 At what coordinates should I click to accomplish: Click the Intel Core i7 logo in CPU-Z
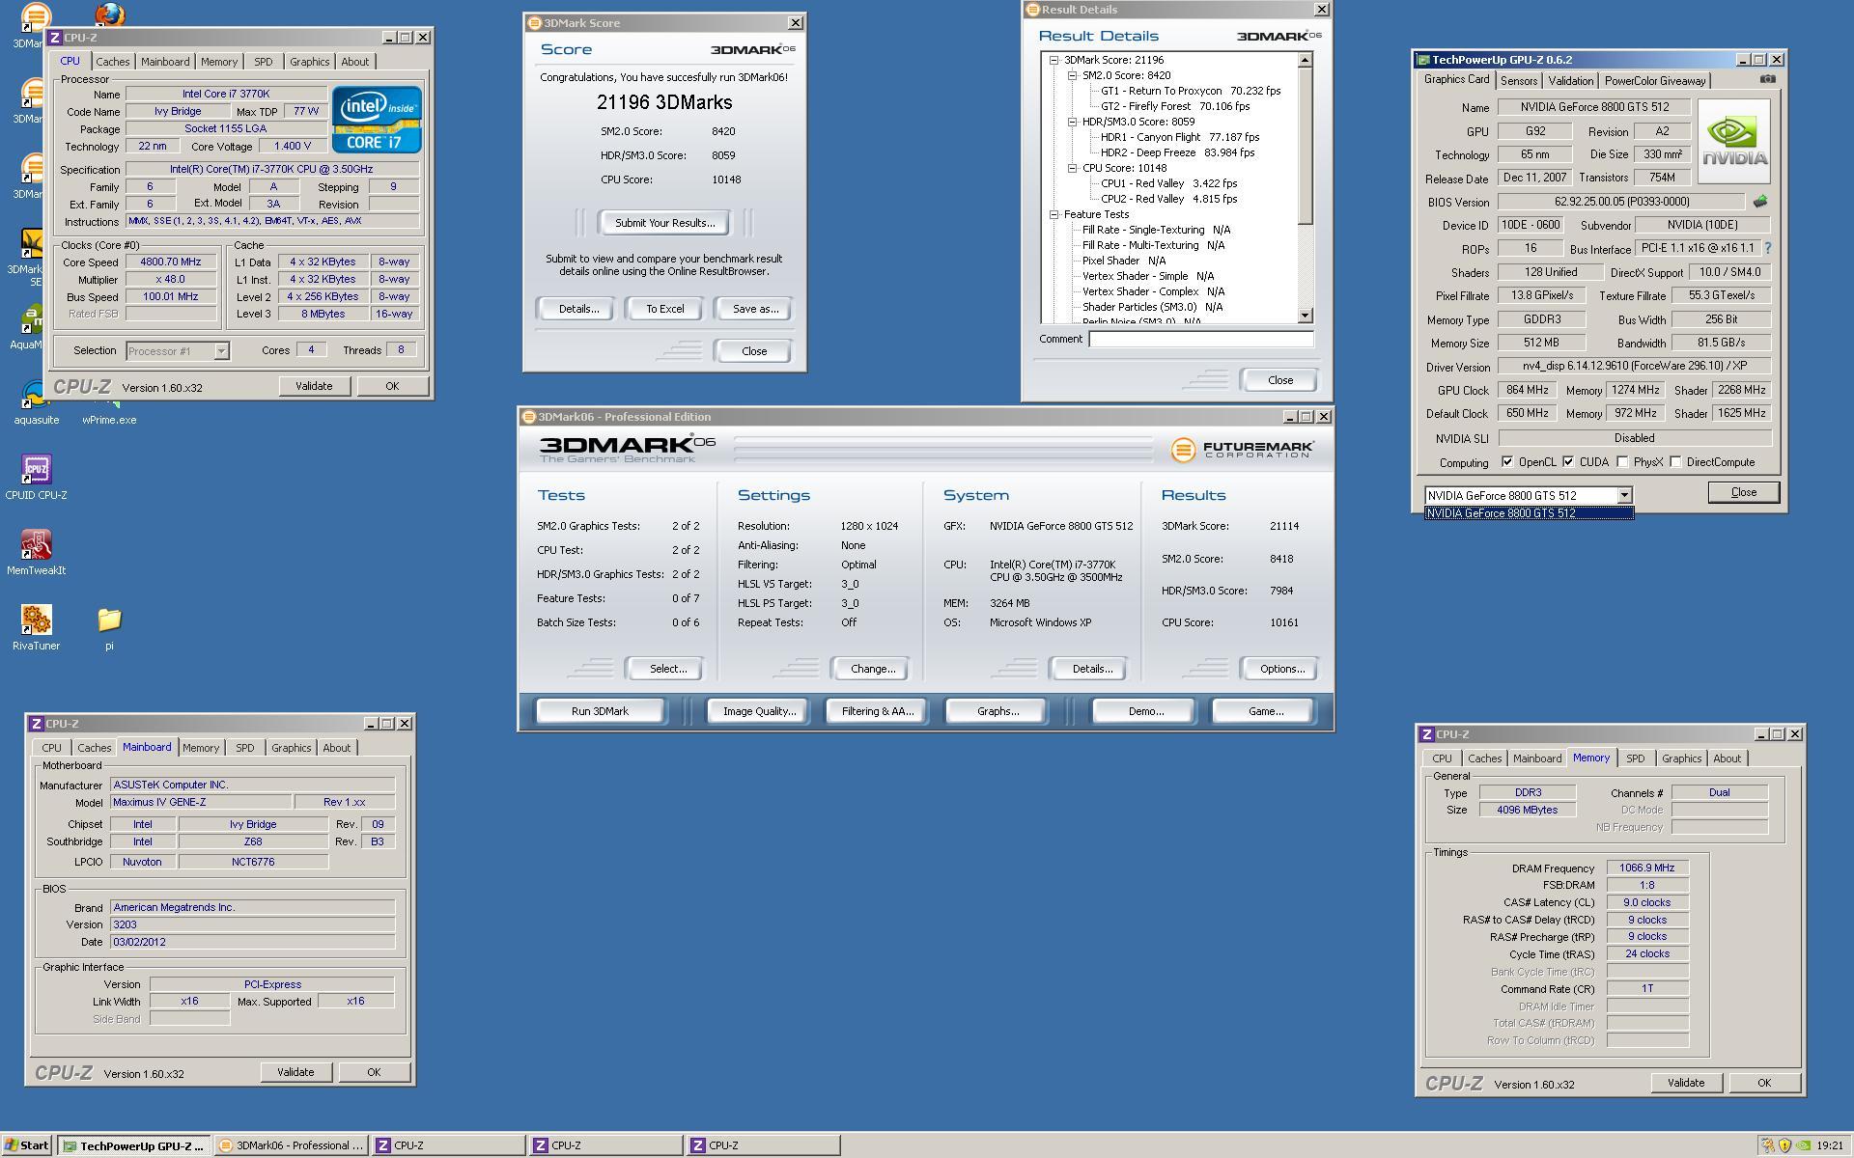377,120
